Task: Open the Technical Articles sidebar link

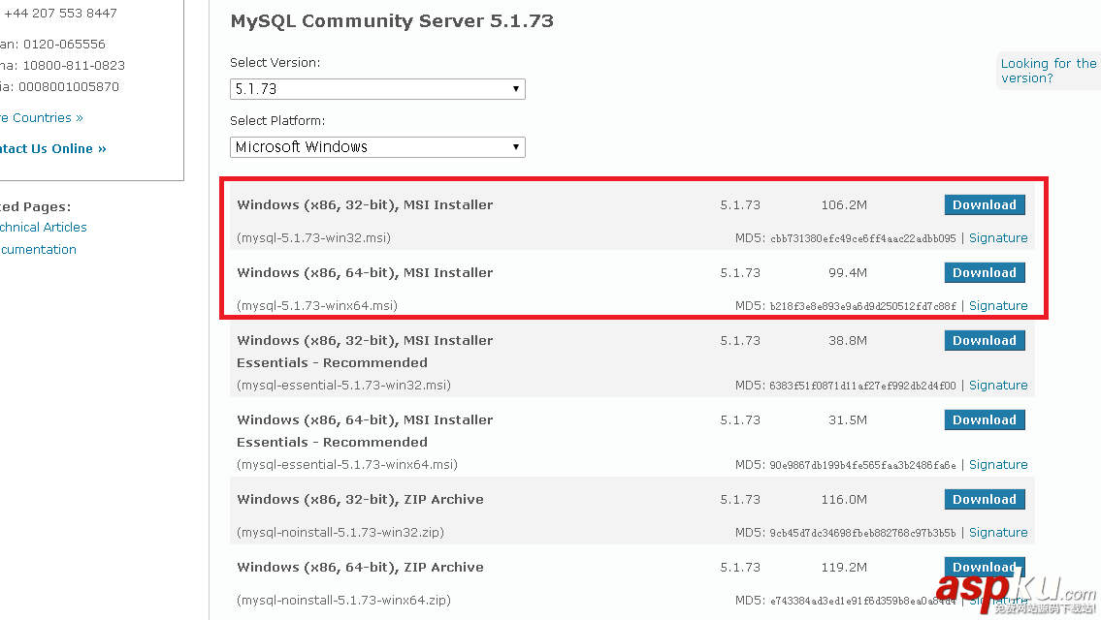Action: pyautogui.click(x=42, y=228)
